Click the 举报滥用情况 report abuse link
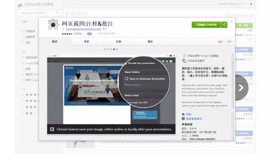This screenshot has width=274, height=154. coord(194,119)
